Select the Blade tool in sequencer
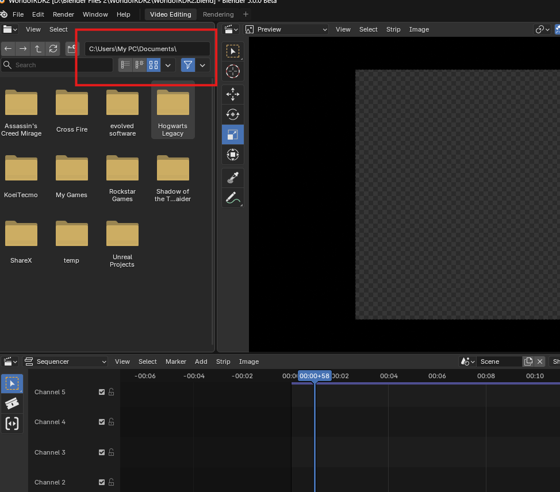This screenshot has width=560, height=492. tap(12, 403)
